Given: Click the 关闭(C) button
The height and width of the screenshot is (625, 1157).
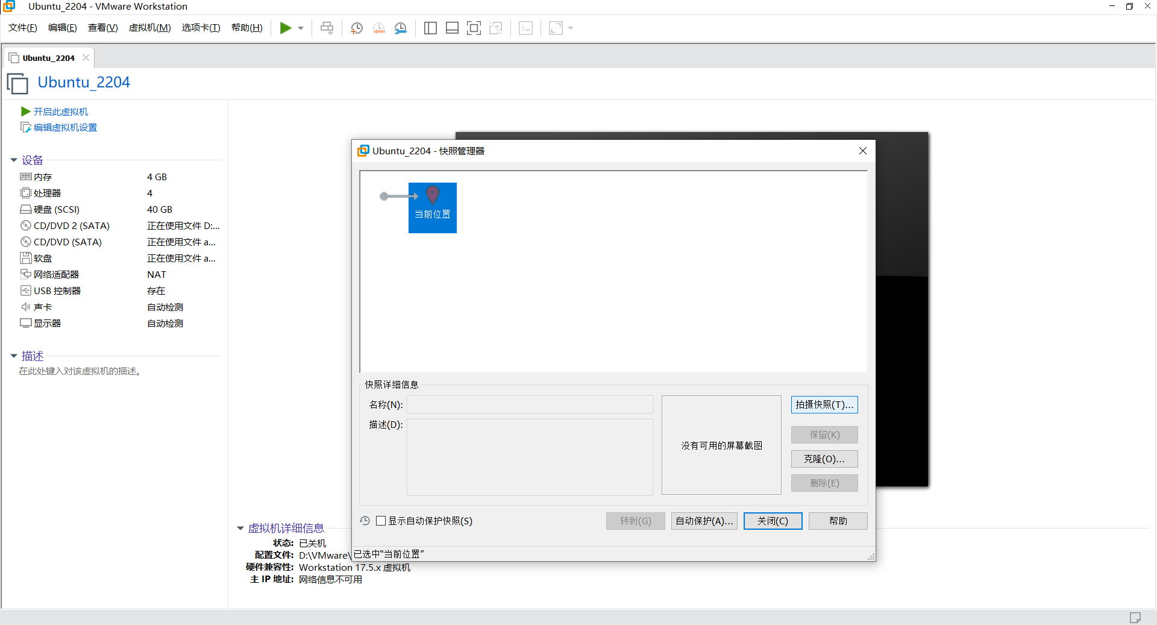Looking at the screenshot, I should click(x=773, y=521).
